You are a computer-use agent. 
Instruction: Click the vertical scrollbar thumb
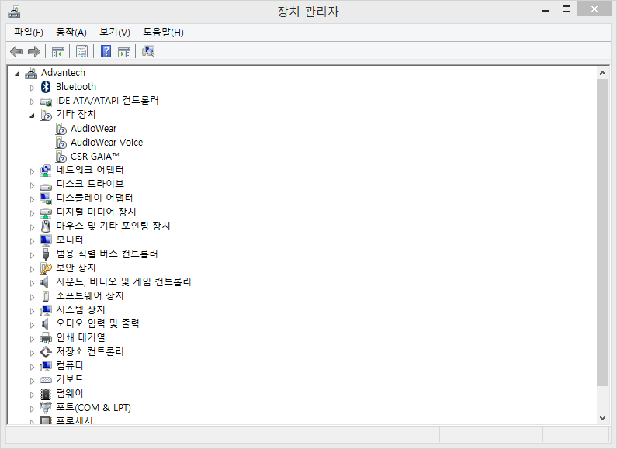602,233
